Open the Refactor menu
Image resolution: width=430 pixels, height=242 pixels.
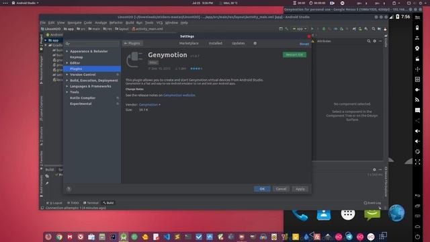(116, 22)
